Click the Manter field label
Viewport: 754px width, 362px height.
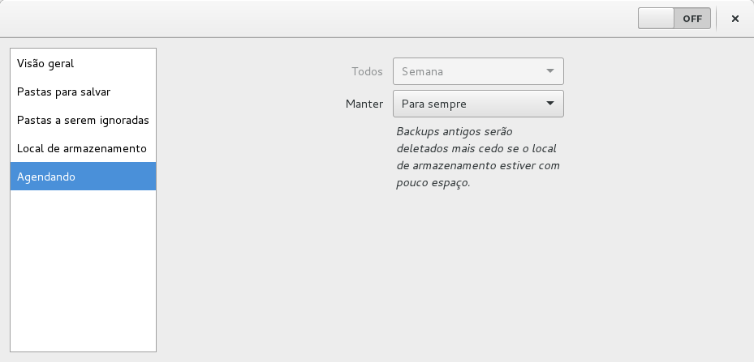point(364,104)
